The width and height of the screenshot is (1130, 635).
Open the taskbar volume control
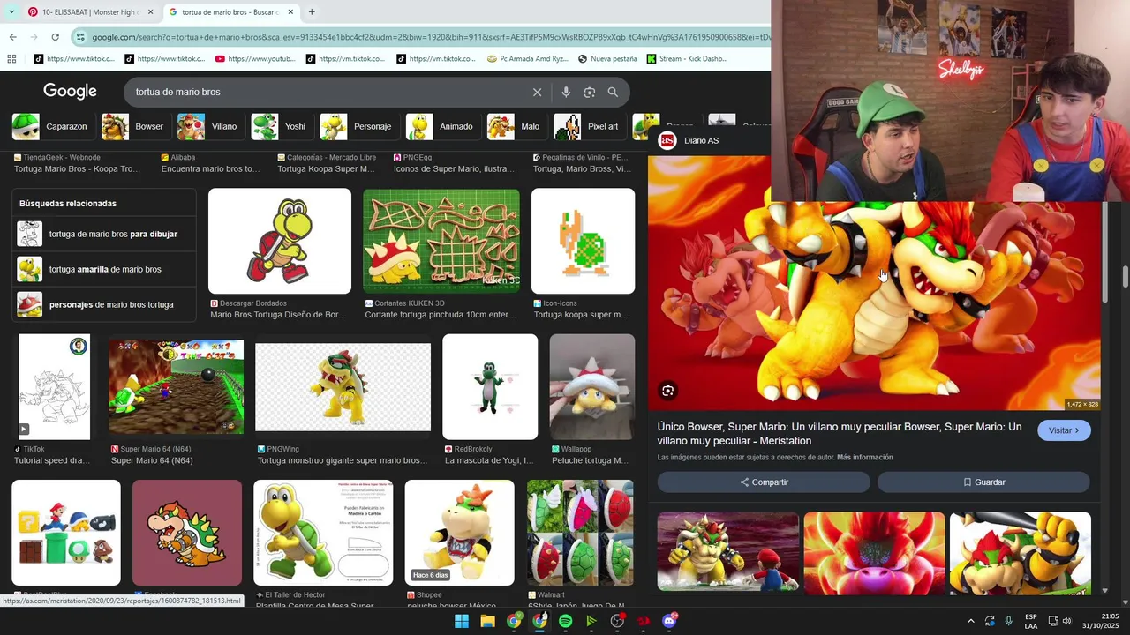[x=1067, y=621]
